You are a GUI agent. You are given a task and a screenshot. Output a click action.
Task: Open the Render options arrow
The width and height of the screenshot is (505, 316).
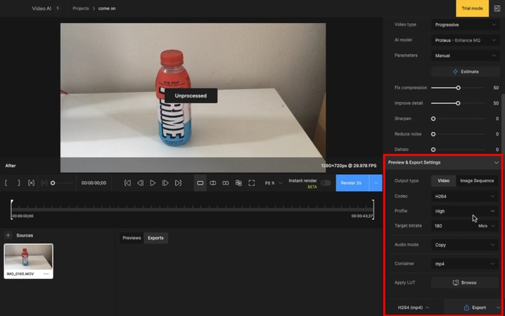(x=376, y=183)
